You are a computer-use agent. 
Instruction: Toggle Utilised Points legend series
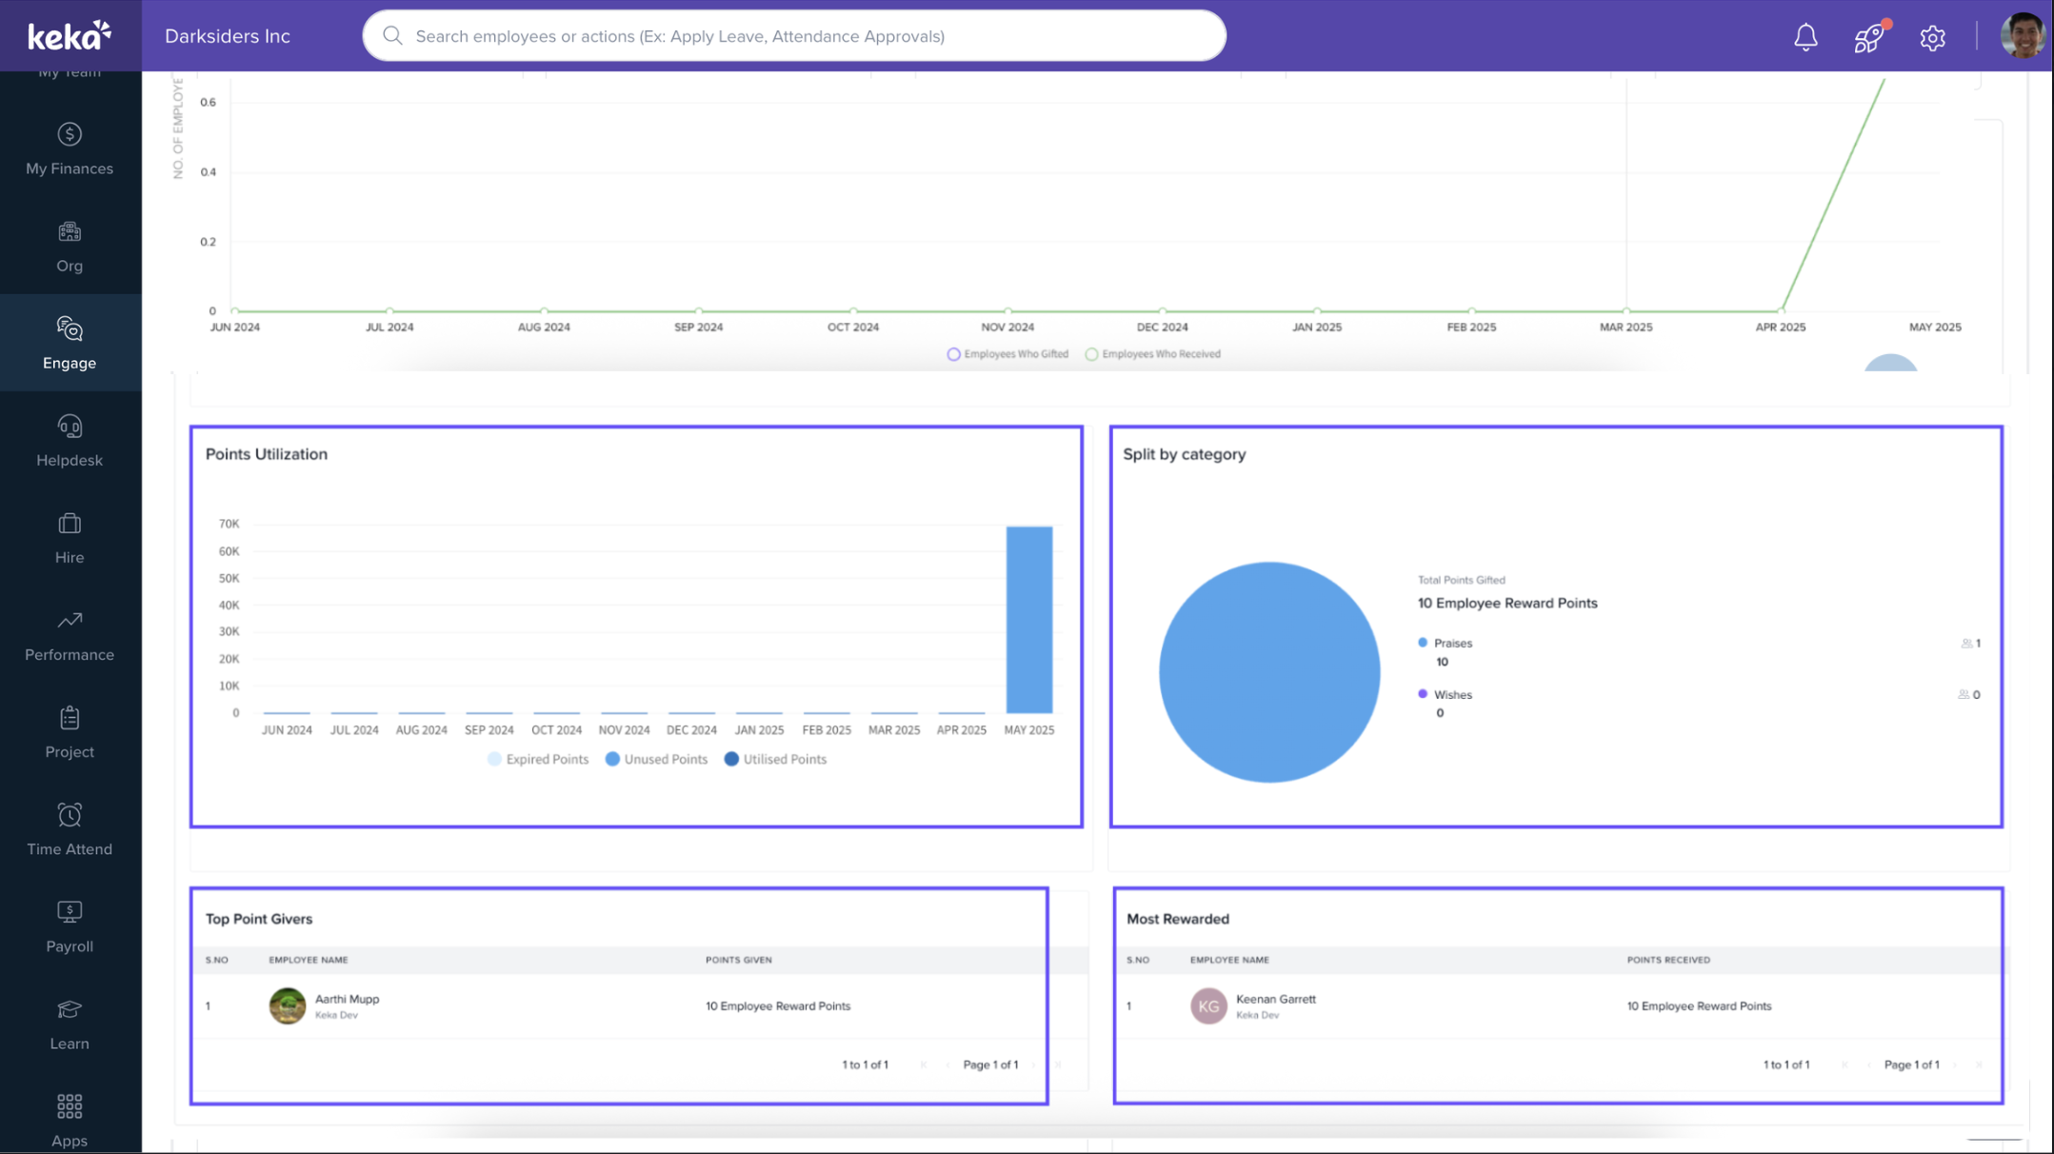[776, 759]
